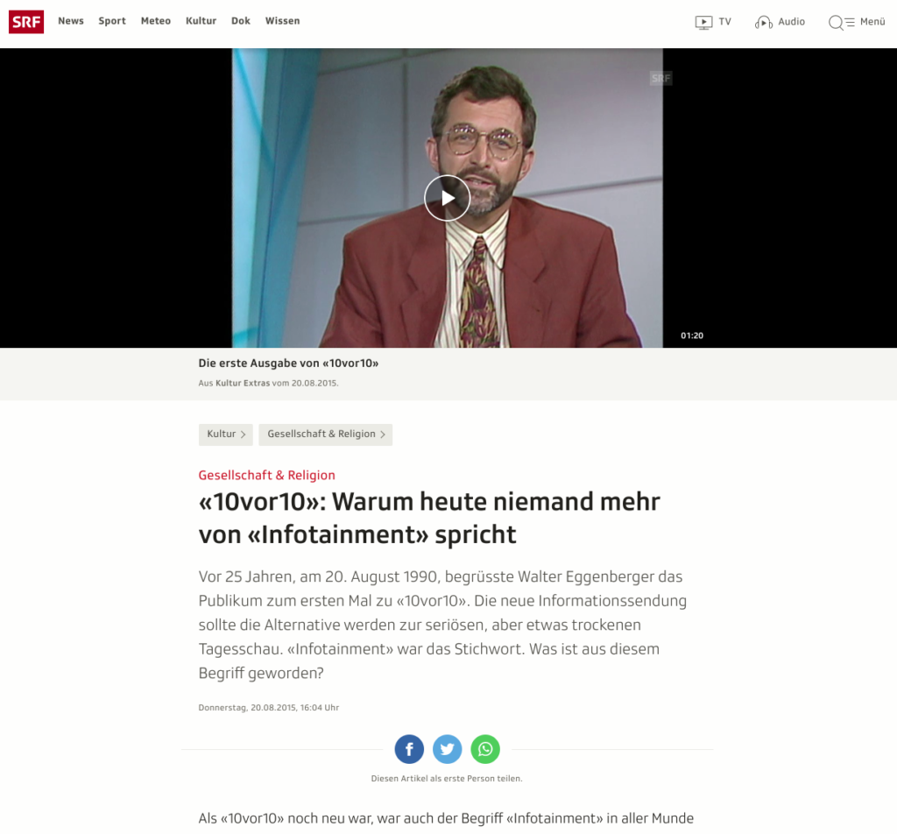
Task: Click the Kultur breadcrumb
Action: 226,435
